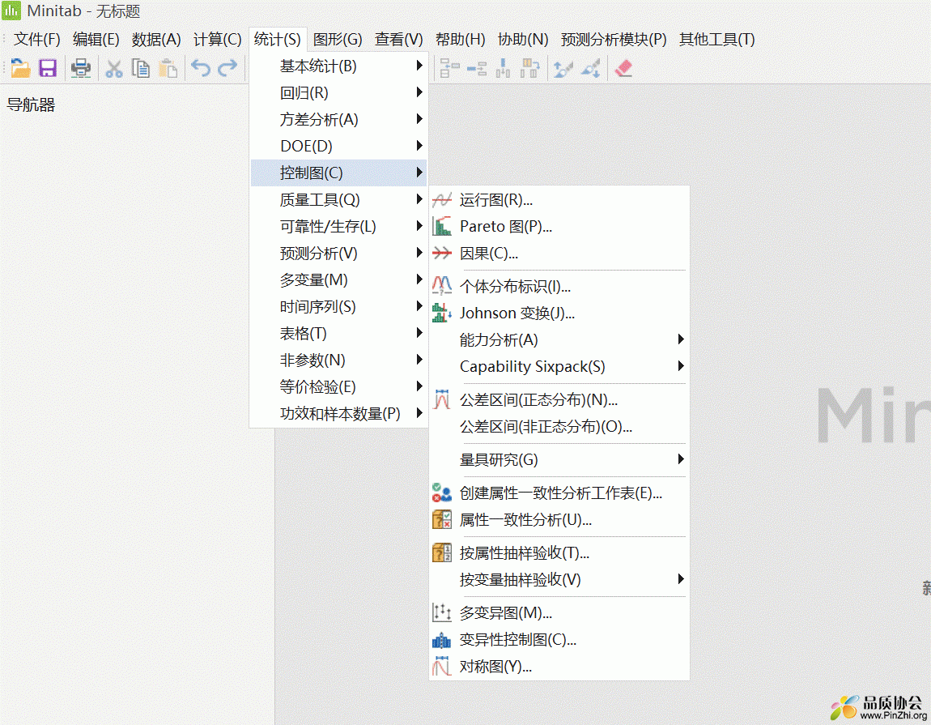Click the Open file folder icon

click(x=20, y=68)
